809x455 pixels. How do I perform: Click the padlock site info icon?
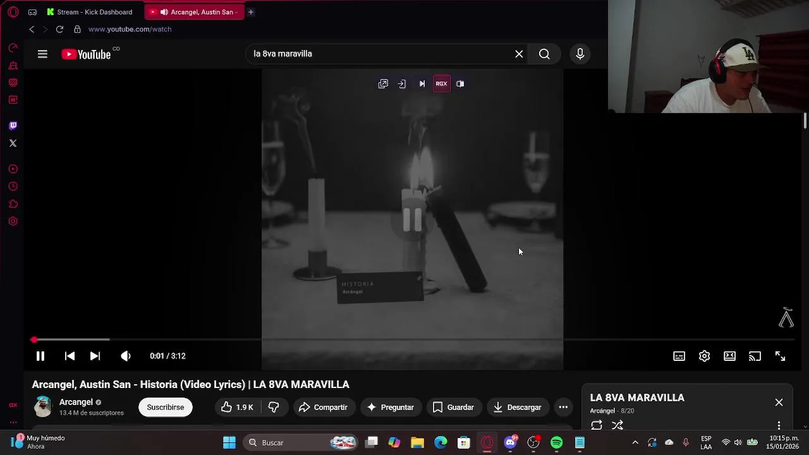(x=77, y=29)
